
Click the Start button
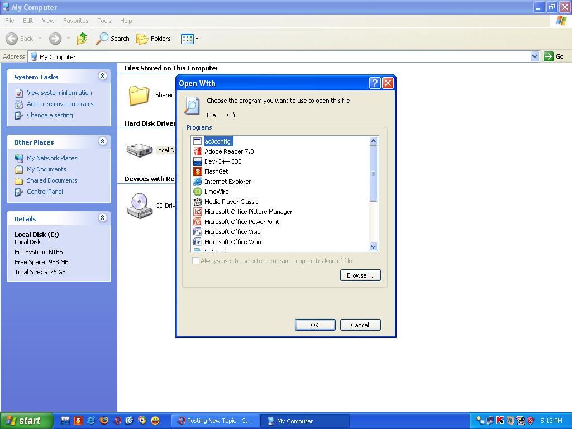coord(26,421)
